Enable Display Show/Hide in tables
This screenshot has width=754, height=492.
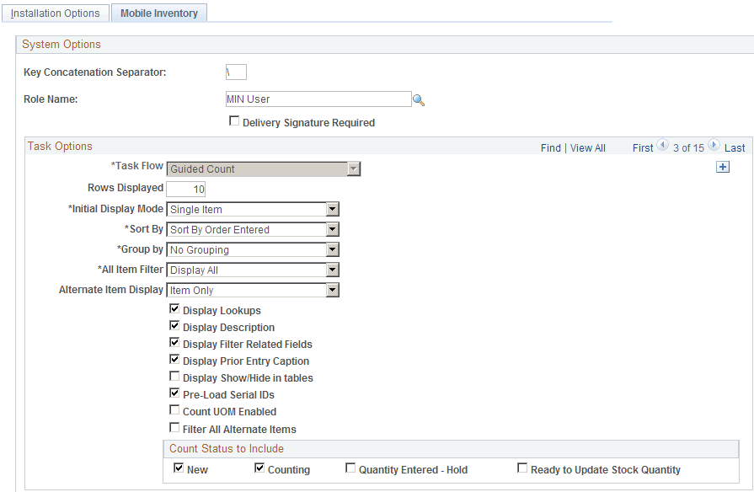(x=174, y=377)
